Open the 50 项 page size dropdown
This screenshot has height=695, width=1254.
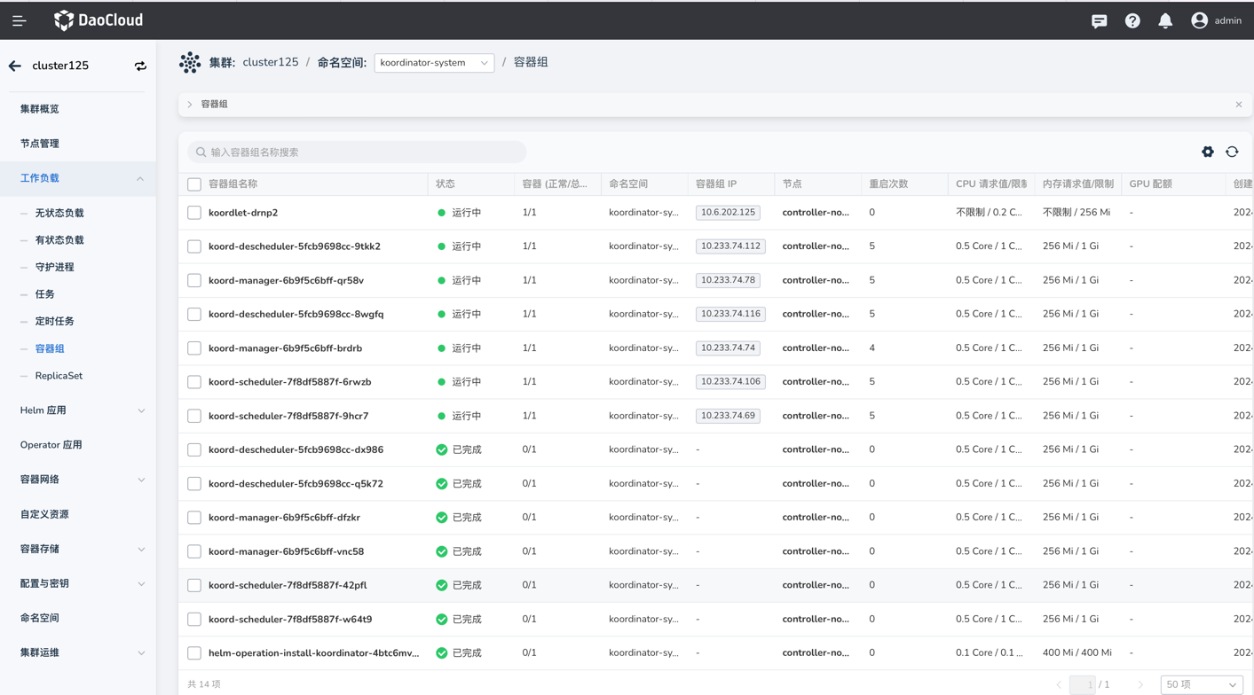(x=1201, y=684)
